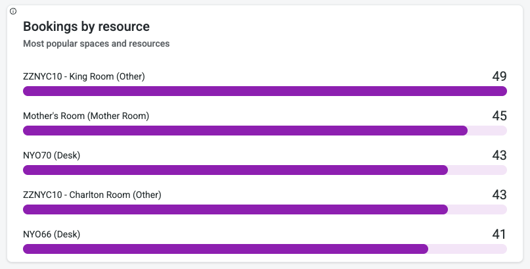Click the filled purple Mother's Room bar
This screenshot has height=269, width=530.
[245, 131]
